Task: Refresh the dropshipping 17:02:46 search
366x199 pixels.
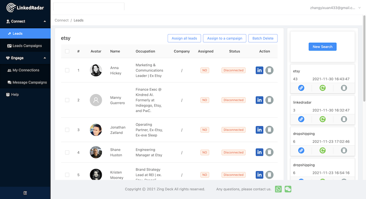Action: point(322,150)
